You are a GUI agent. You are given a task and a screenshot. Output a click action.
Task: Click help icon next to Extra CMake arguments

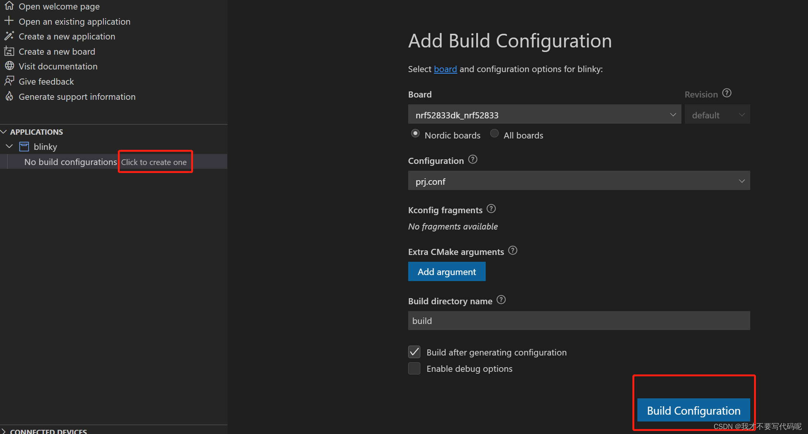(513, 251)
